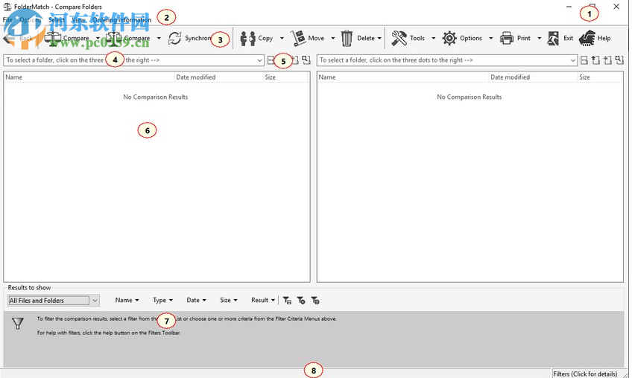The image size is (632, 378).
Task: Click the large funnel filter icon
Action: tap(18, 323)
